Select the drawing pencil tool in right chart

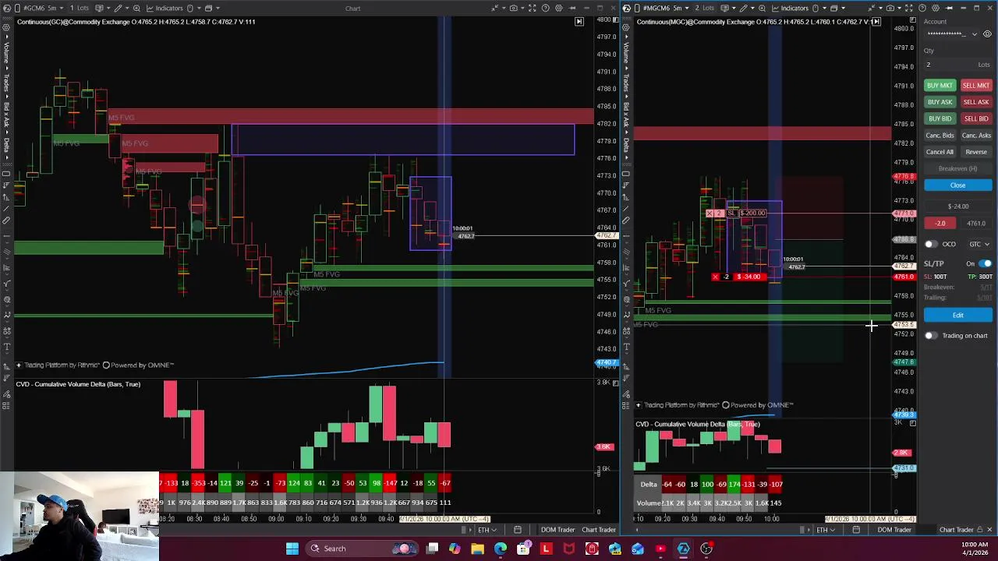(x=743, y=8)
